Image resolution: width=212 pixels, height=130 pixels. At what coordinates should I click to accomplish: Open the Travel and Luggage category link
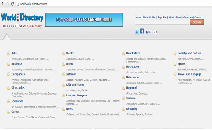coord(189,74)
